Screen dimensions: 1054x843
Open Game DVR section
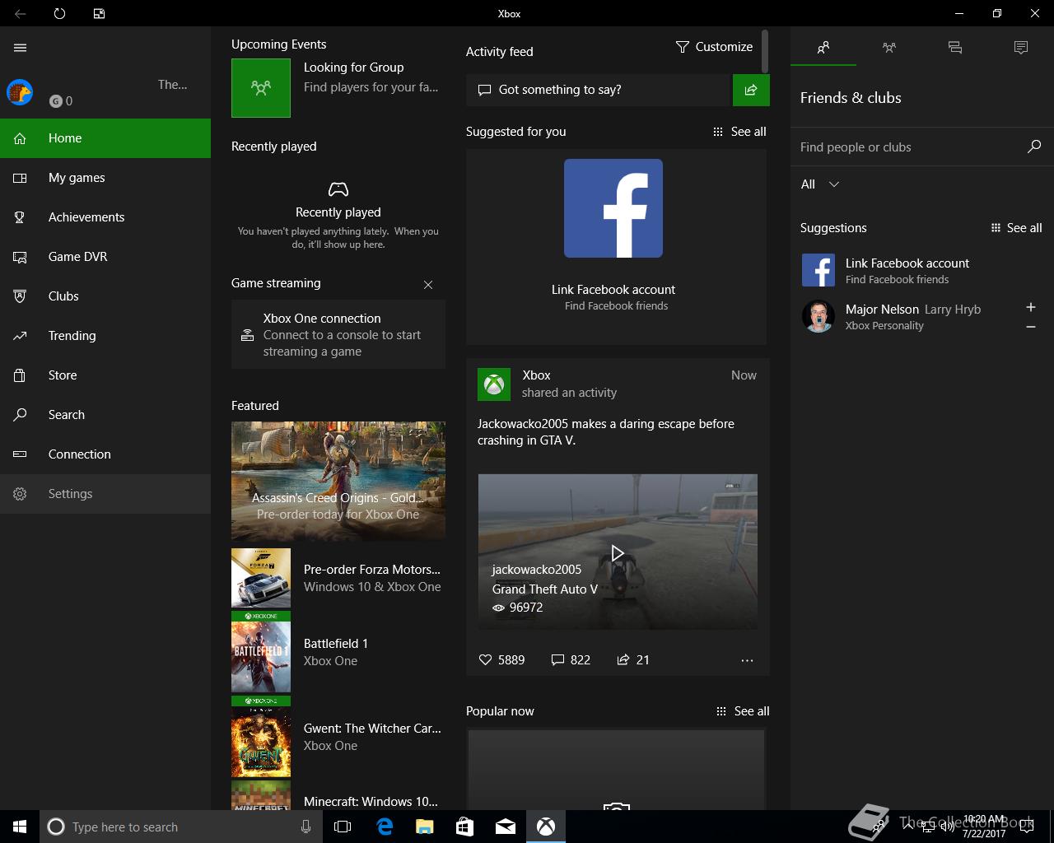(x=105, y=257)
